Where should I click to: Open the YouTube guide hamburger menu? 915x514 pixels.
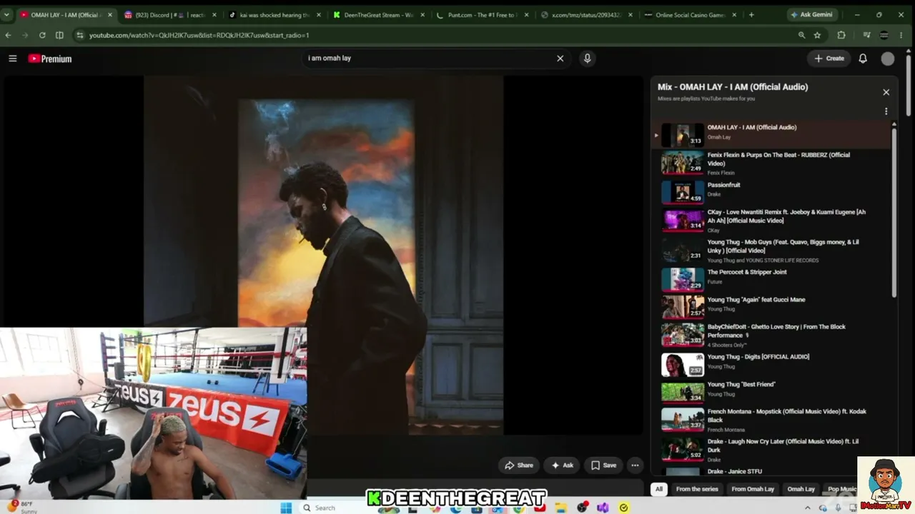coord(12,59)
